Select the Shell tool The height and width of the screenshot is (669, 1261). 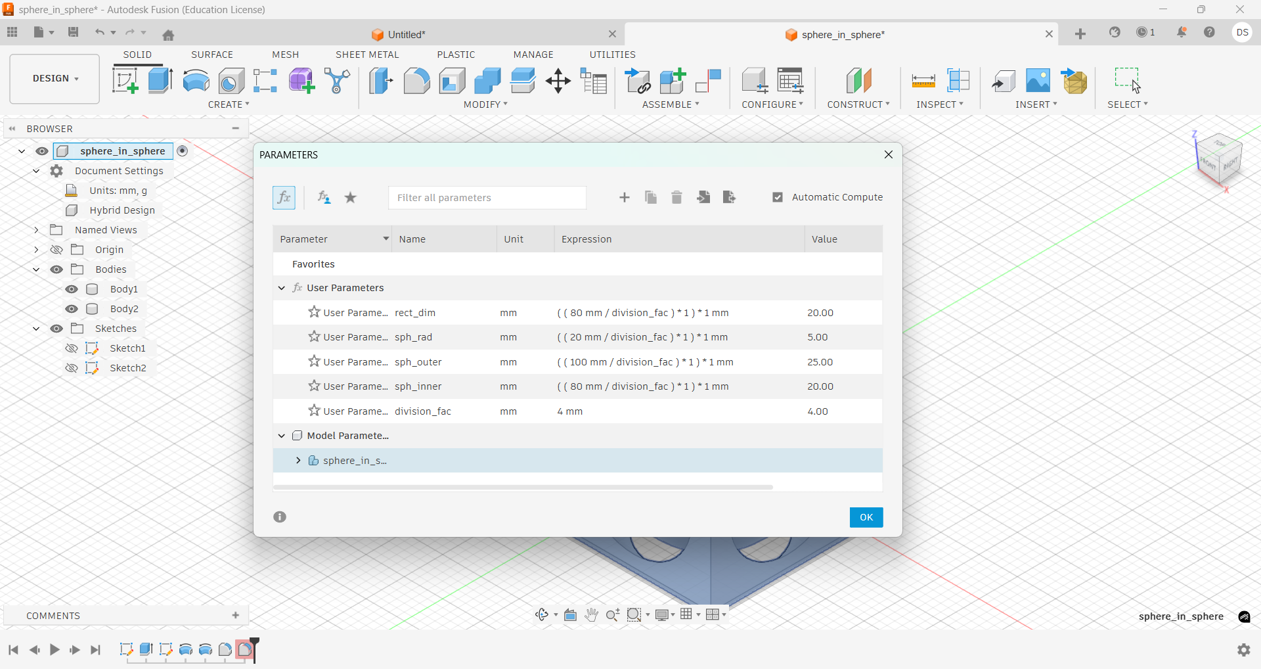pos(453,81)
